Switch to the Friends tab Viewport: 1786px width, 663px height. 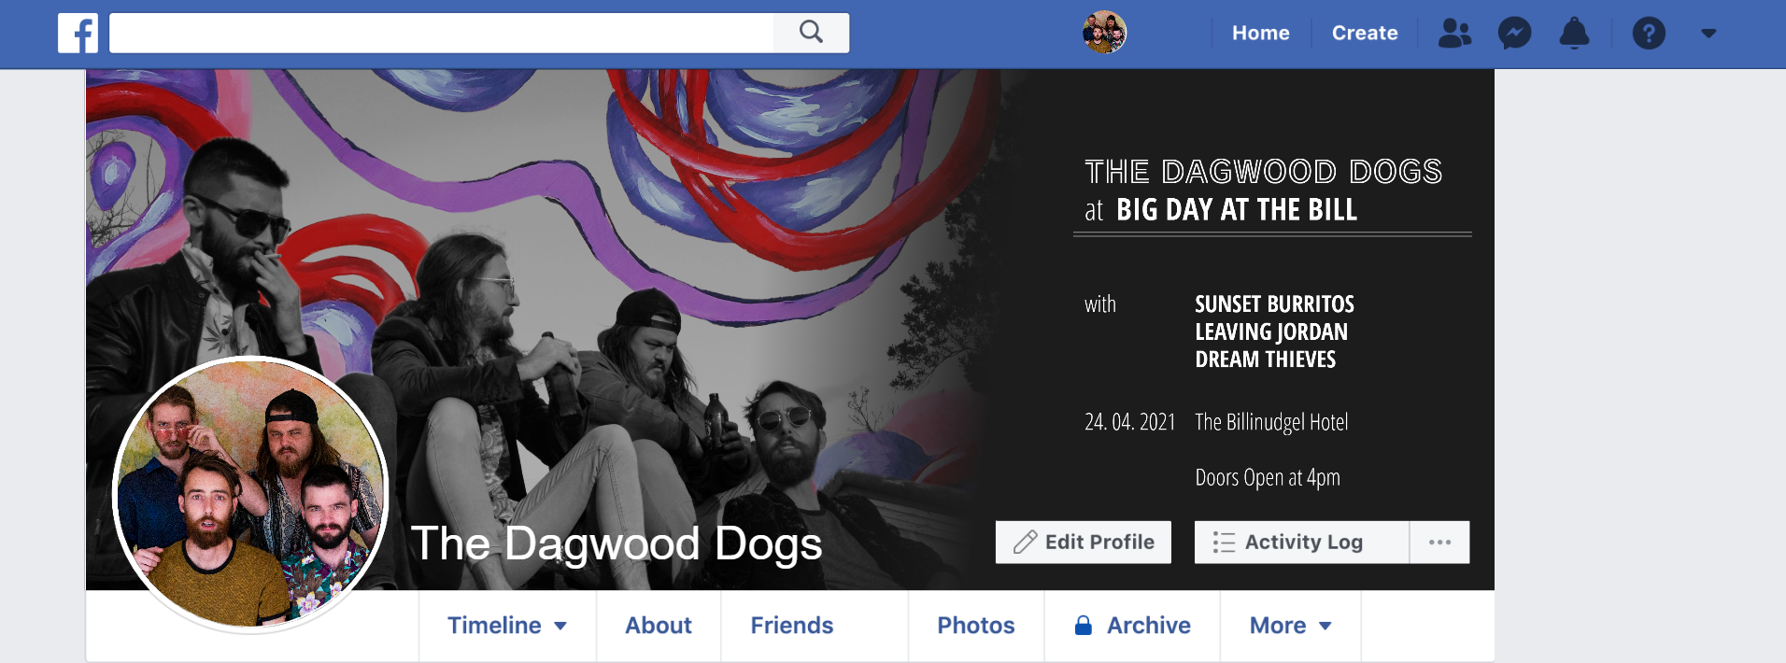coord(792,626)
